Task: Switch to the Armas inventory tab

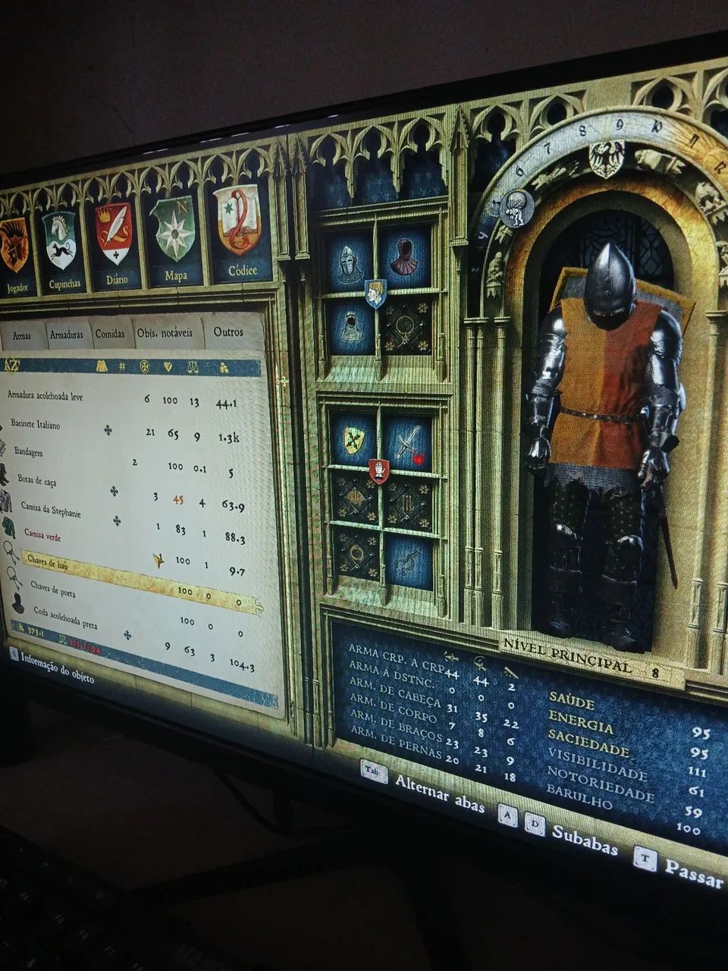Action: (x=22, y=335)
